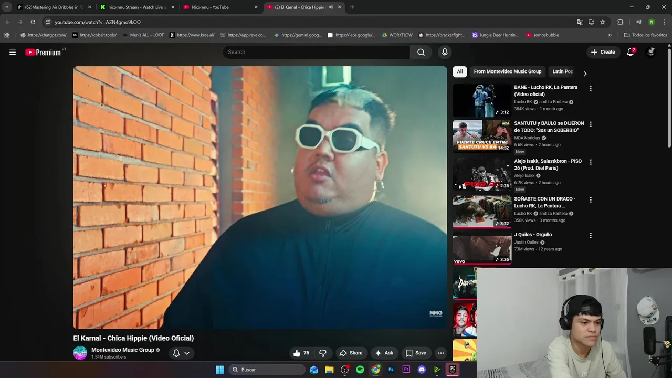Viewport: 672px width, 378px height.
Task: Open OBS Studio from the taskbar
Action: point(345,370)
